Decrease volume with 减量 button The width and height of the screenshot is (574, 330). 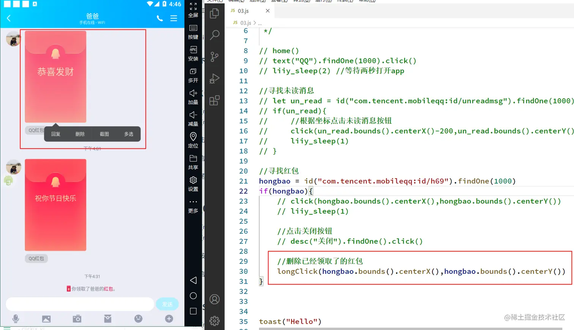[x=193, y=119]
